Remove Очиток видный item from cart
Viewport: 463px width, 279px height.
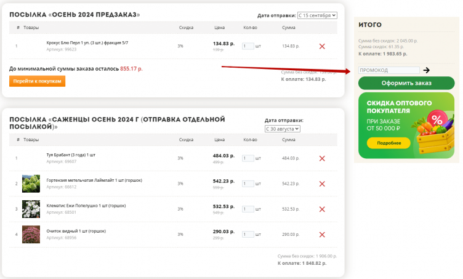click(322, 235)
